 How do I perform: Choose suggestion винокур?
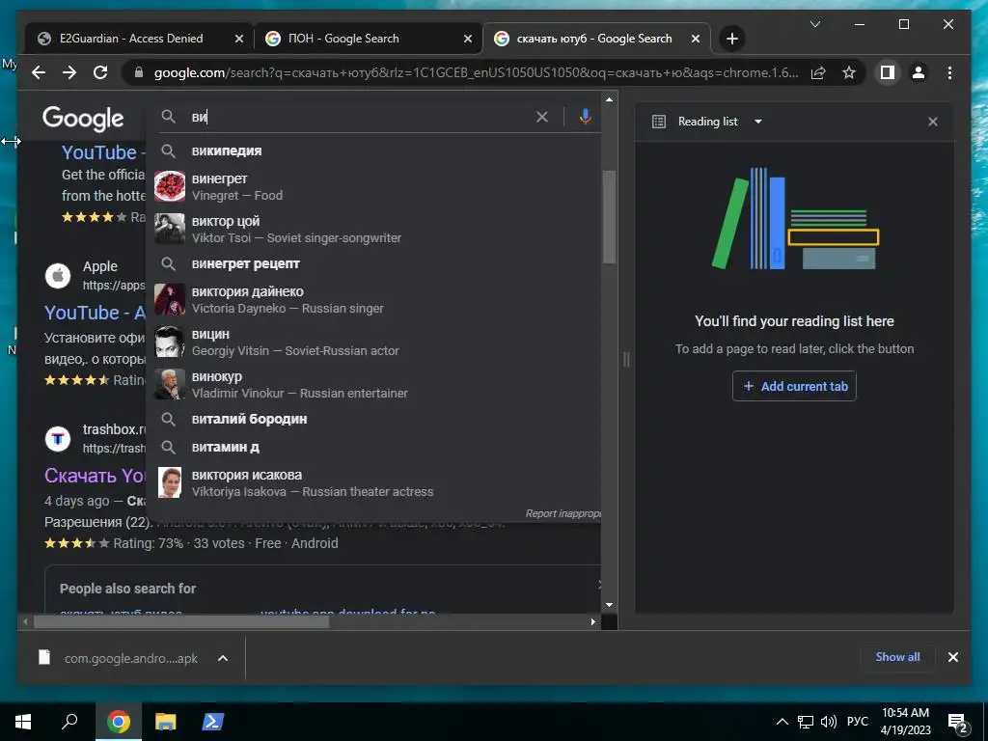click(x=374, y=384)
